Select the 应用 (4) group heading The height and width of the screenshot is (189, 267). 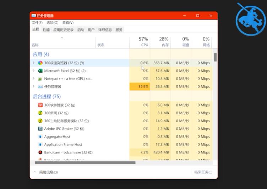coord(41,54)
